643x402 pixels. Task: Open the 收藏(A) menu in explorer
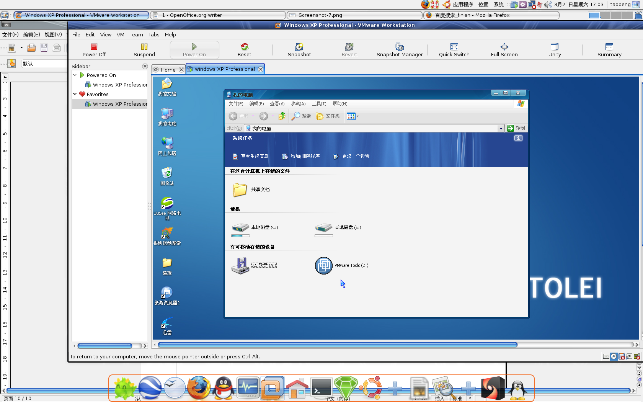[298, 104]
